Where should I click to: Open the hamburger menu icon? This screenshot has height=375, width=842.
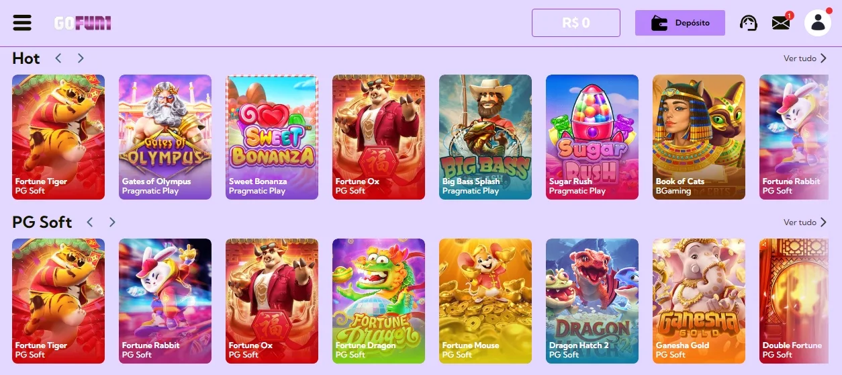(x=22, y=23)
